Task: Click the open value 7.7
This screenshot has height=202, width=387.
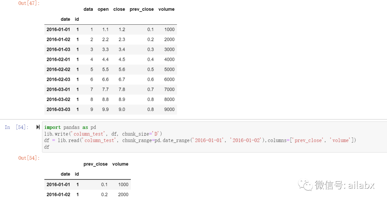Action: [x=105, y=90]
